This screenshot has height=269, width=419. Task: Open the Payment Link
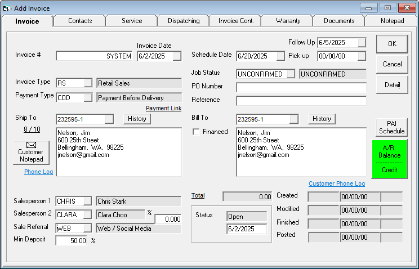click(163, 108)
